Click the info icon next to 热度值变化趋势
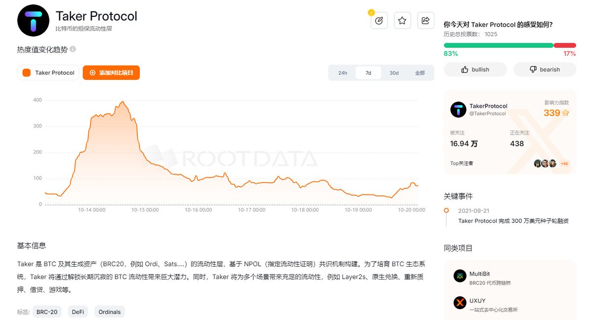This screenshot has height=320, width=593. tap(73, 49)
